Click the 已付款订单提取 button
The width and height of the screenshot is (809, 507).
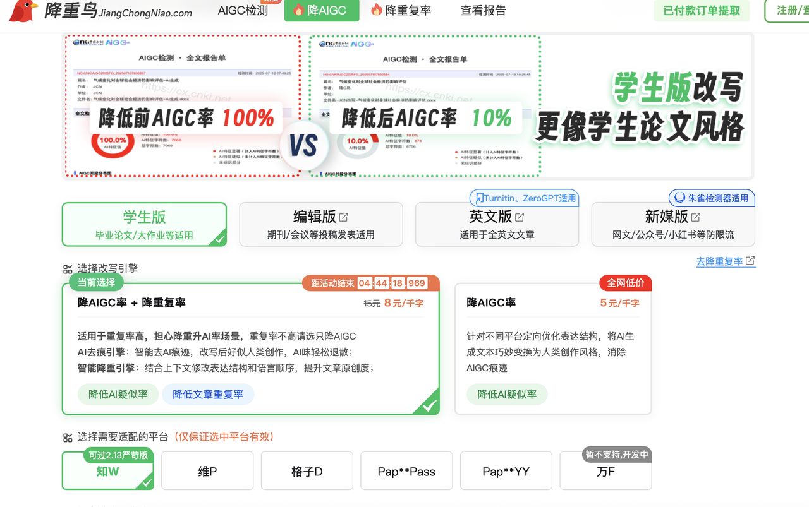click(702, 11)
